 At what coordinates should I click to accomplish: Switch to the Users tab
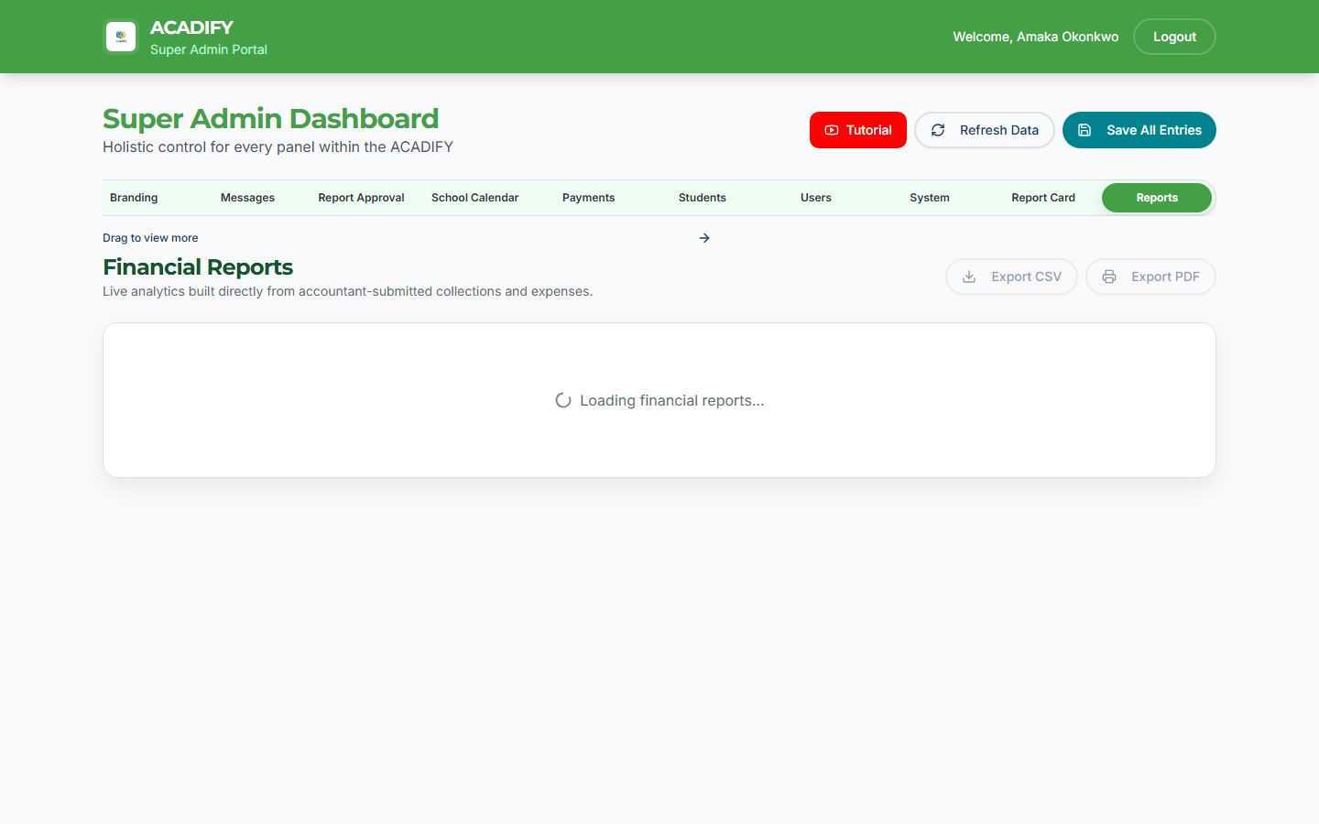[815, 197]
